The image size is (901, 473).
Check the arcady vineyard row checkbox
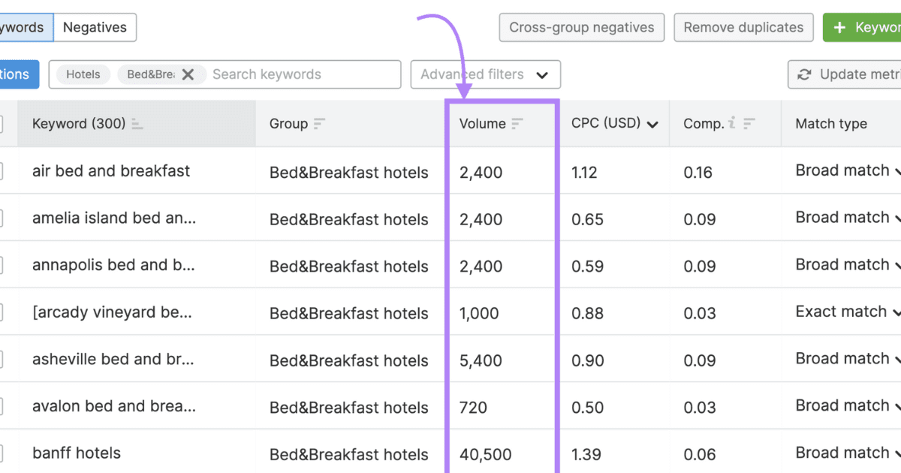click(0, 312)
